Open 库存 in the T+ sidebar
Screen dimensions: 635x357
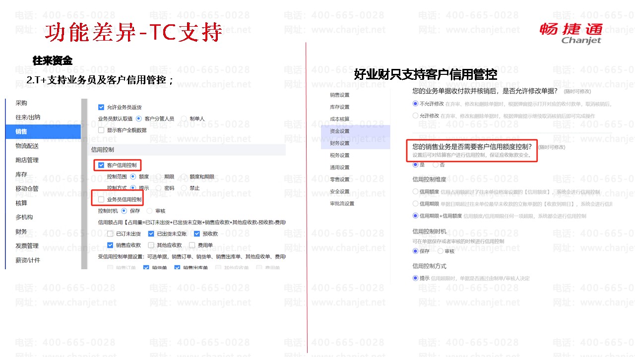pyautogui.click(x=21, y=175)
